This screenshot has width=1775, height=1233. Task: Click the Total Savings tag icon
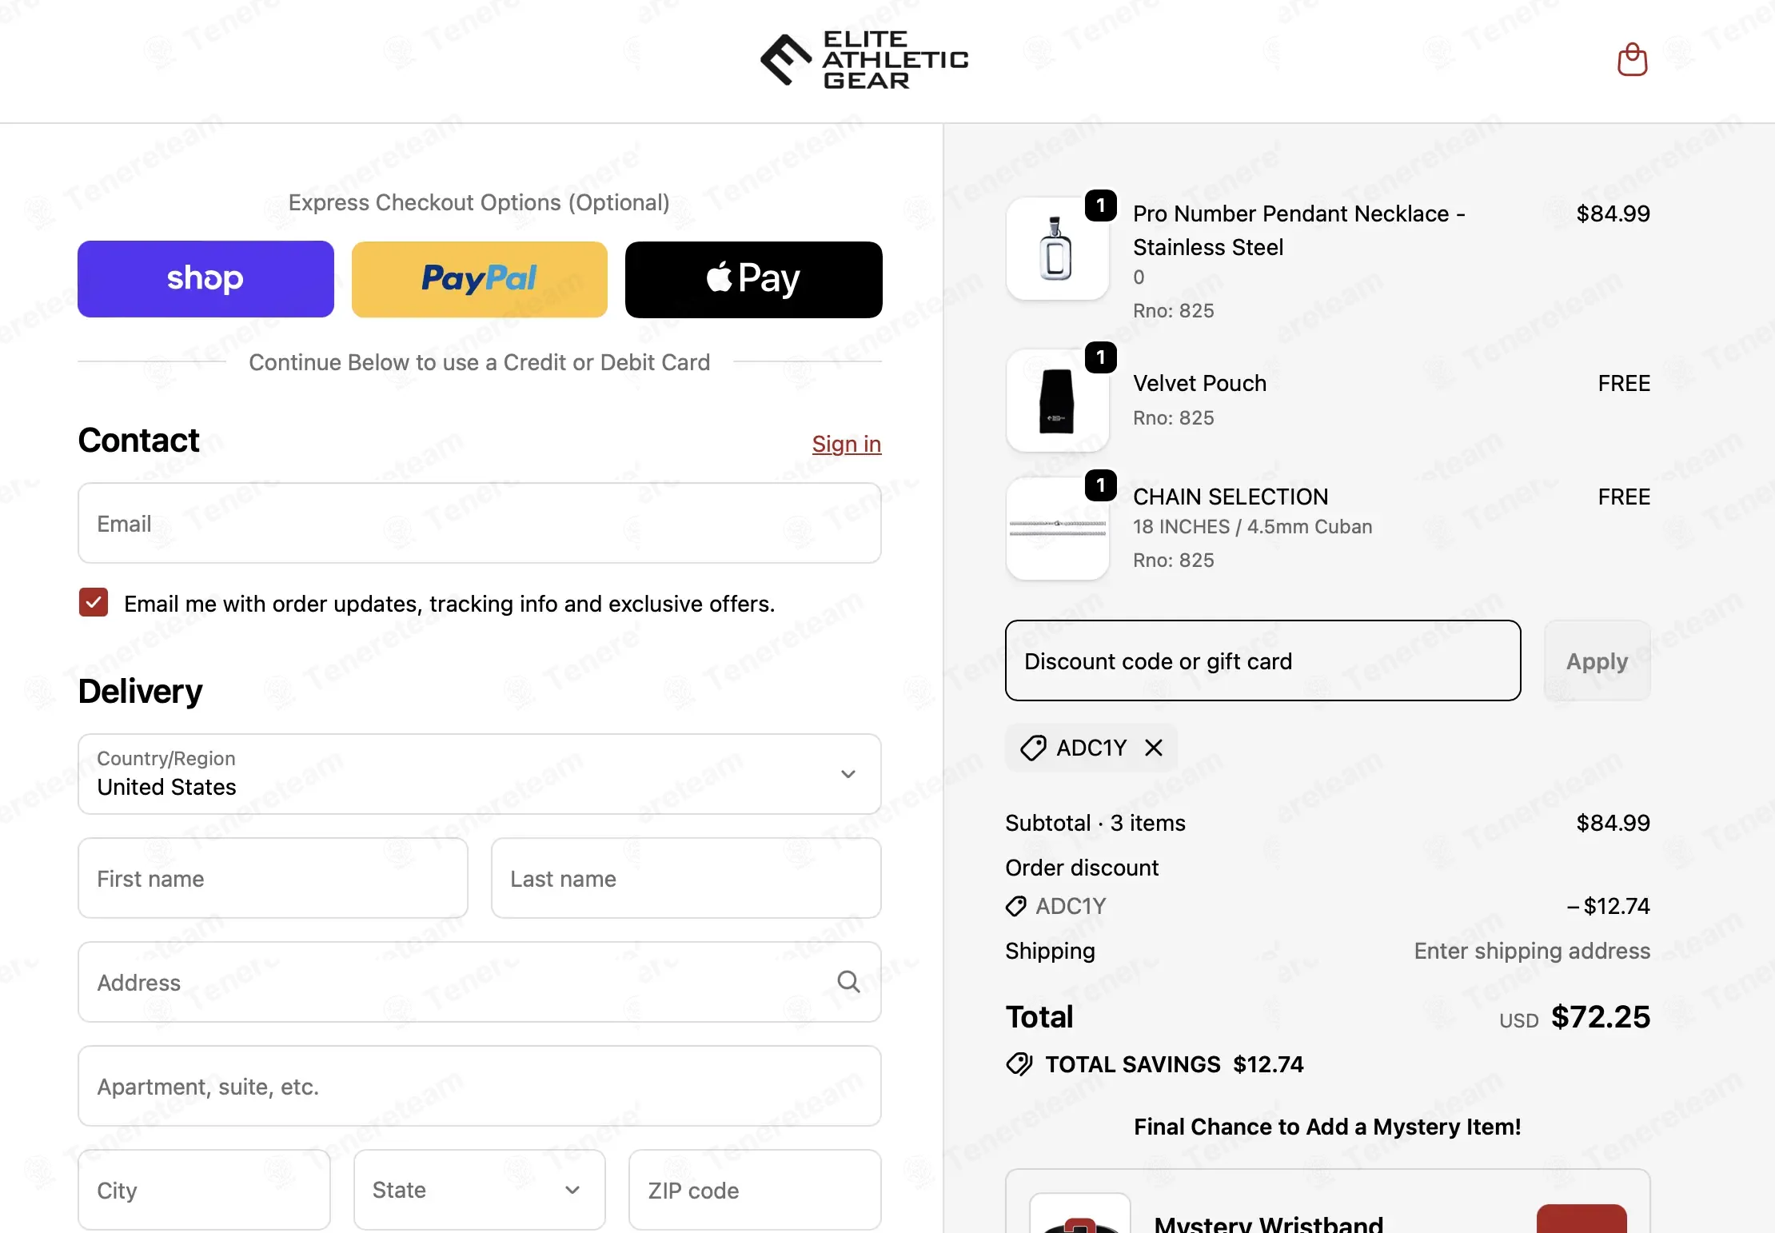[x=1019, y=1064]
